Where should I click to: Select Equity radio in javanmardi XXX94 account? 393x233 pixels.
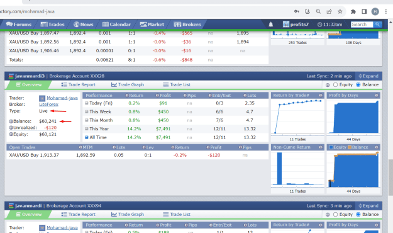click(x=335, y=214)
